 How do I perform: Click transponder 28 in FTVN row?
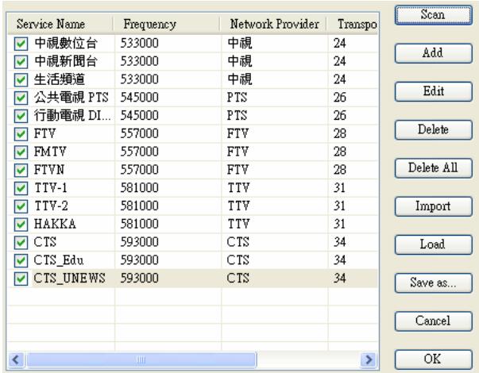point(339,170)
